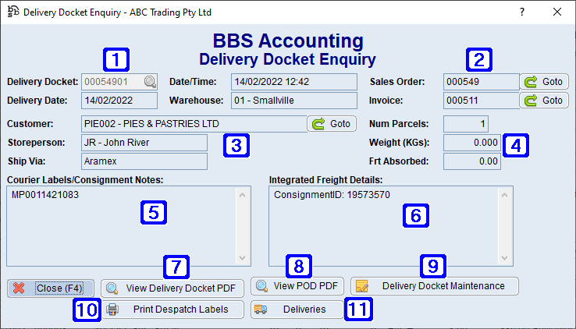Click the red X icon on Close button

coord(19,288)
